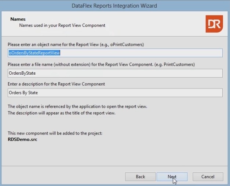Click the DataFlex Reports Integration Wizard title bar
Viewport: 230px width, 186px height.
coord(115,6)
